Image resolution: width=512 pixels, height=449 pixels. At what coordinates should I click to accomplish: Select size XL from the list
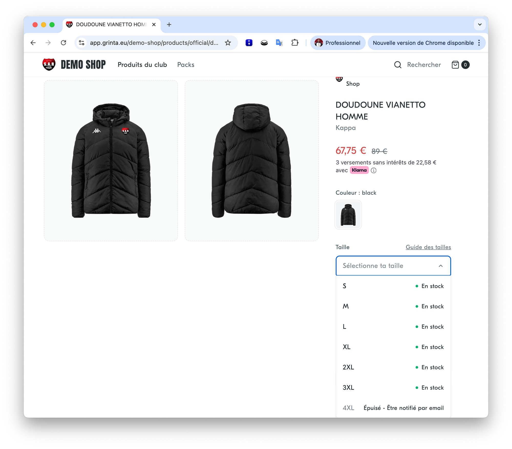click(x=393, y=347)
